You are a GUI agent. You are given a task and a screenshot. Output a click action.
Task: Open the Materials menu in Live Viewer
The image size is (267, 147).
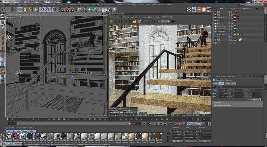tap(134, 17)
